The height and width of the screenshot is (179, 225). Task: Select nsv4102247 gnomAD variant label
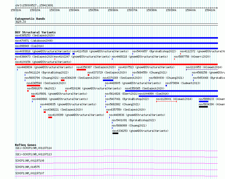[x=82, y=57]
